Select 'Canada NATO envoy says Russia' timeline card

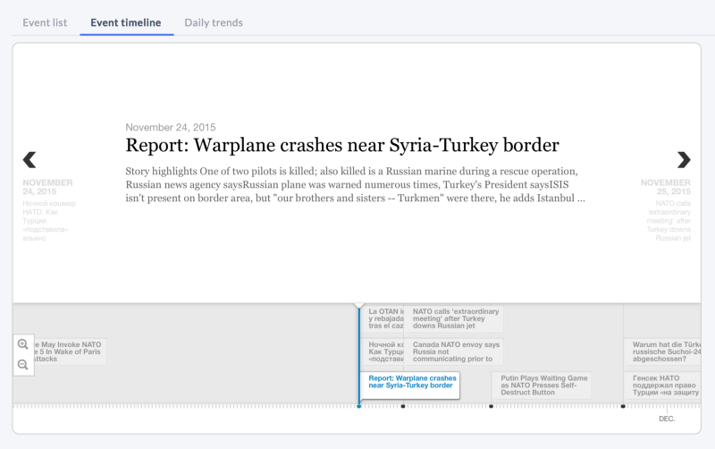(x=454, y=352)
